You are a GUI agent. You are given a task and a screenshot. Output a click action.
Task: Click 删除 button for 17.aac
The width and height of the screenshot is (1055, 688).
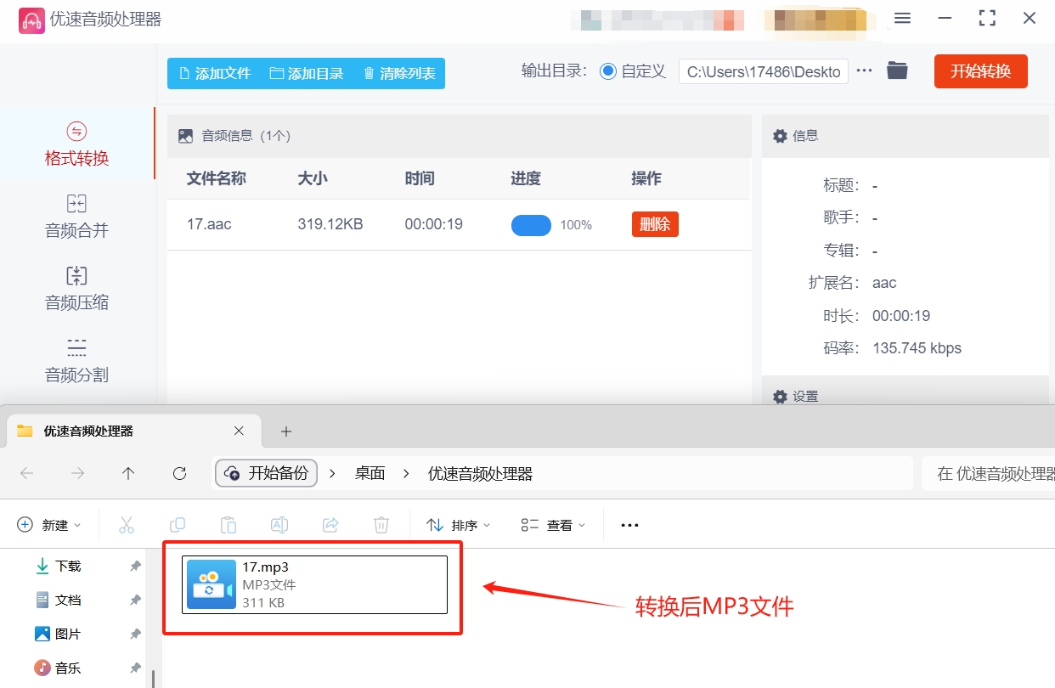click(655, 224)
